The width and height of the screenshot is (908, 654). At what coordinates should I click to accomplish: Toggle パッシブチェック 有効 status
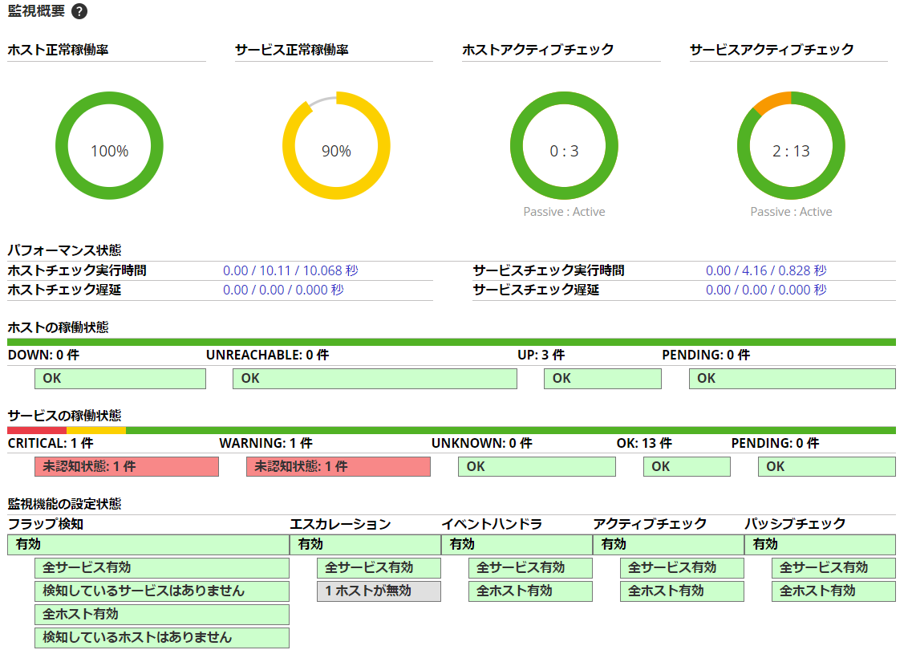click(819, 544)
